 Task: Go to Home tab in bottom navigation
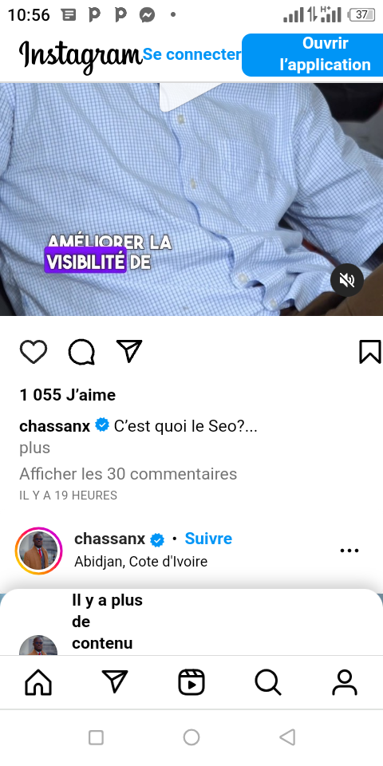pyautogui.click(x=38, y=682)
